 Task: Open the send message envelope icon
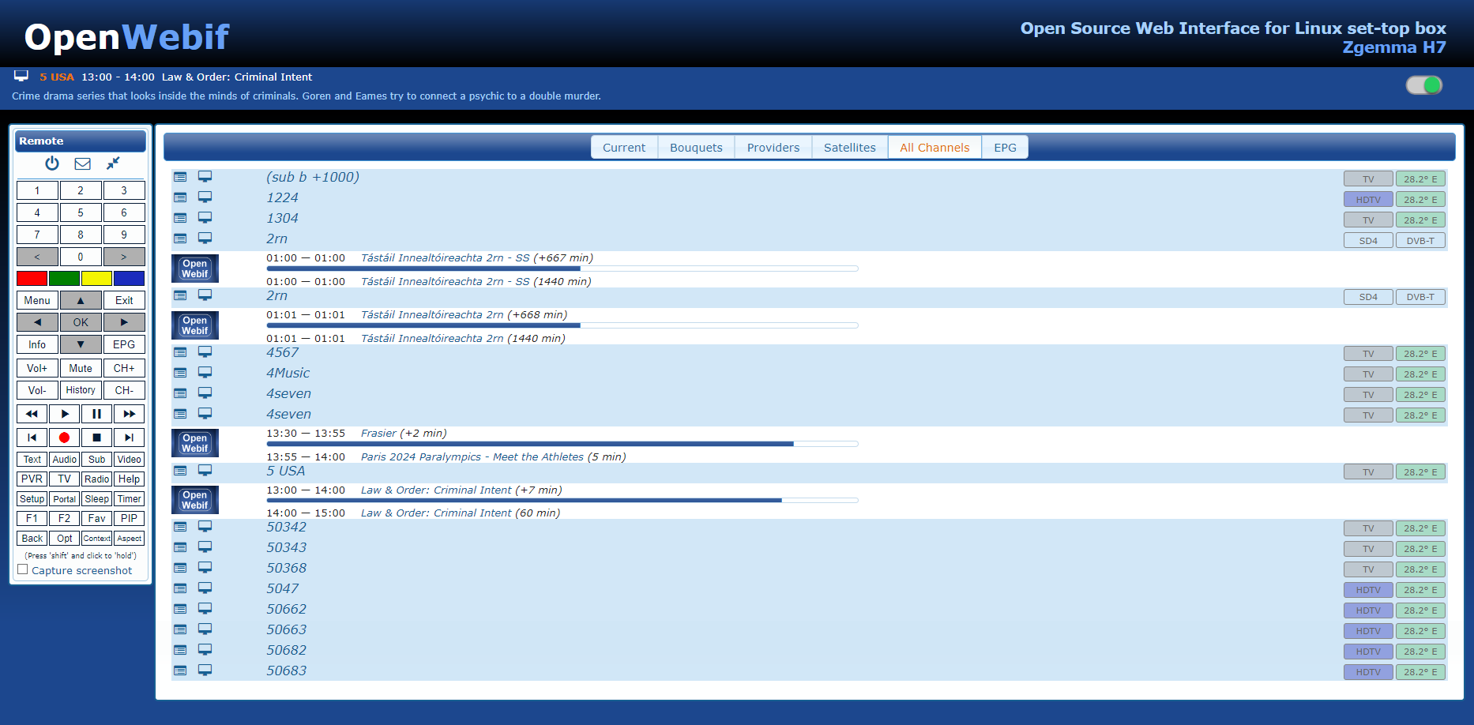(82, 163)
